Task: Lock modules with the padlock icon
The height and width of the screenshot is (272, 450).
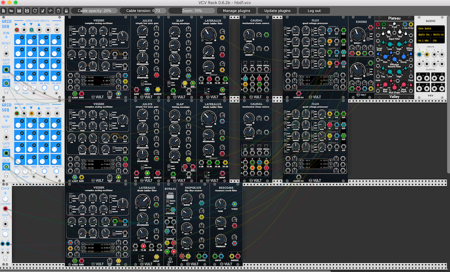Action: point(66,11)
